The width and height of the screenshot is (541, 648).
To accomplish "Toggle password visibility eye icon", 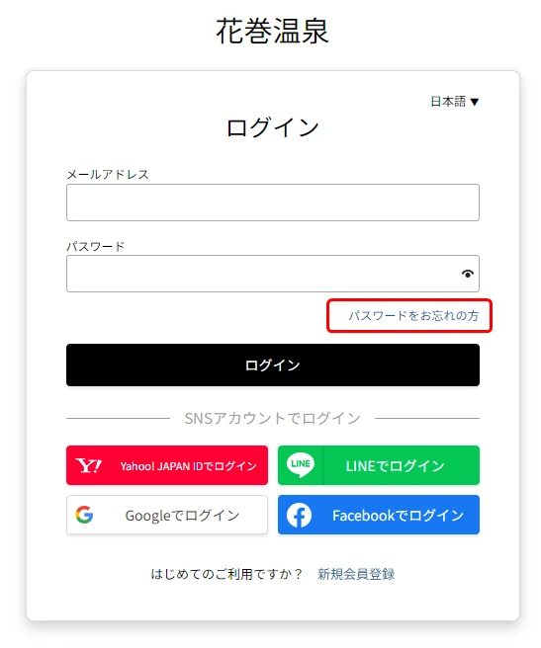I will pyautogui.click(x=468, y=274).
